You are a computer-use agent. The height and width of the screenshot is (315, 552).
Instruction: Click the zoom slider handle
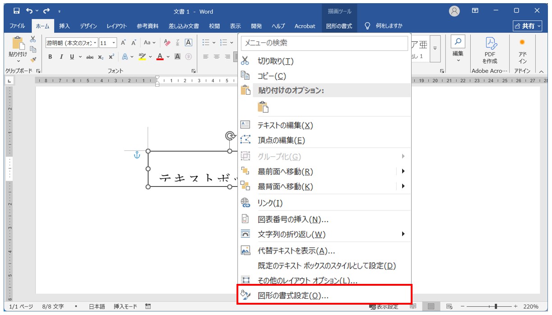point(496,306)
